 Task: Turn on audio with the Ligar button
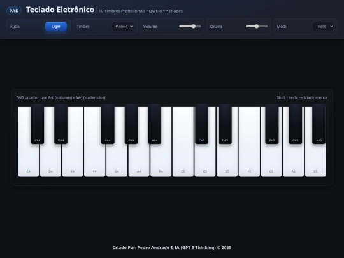pos(56,27)
